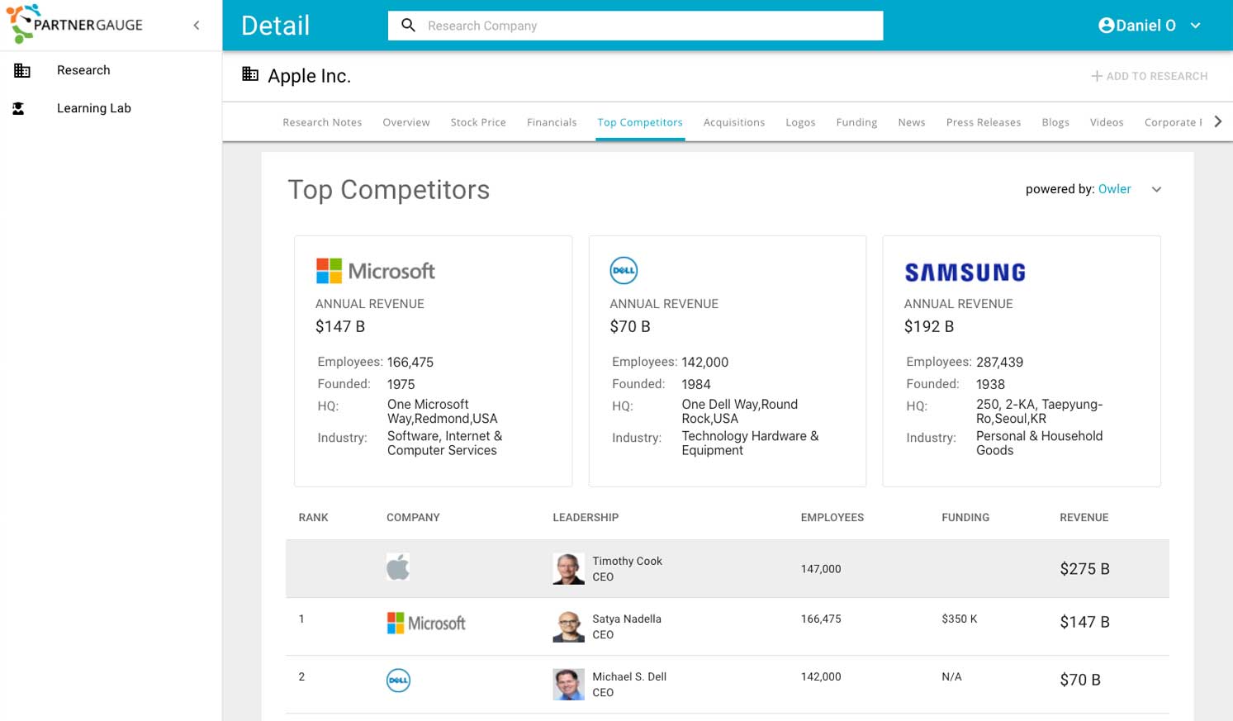Click the Funding column header

point(965,518)
